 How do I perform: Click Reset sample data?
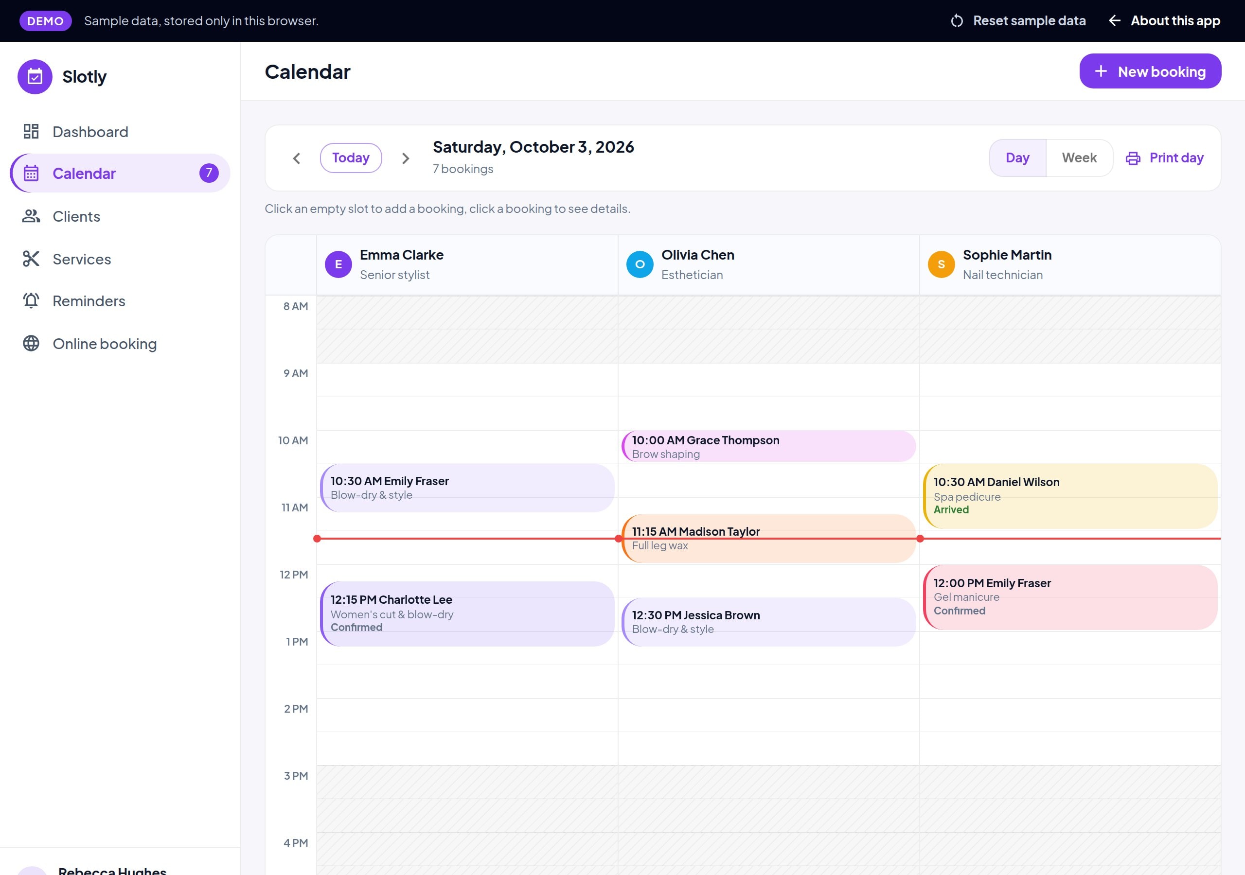point(1018,20)
